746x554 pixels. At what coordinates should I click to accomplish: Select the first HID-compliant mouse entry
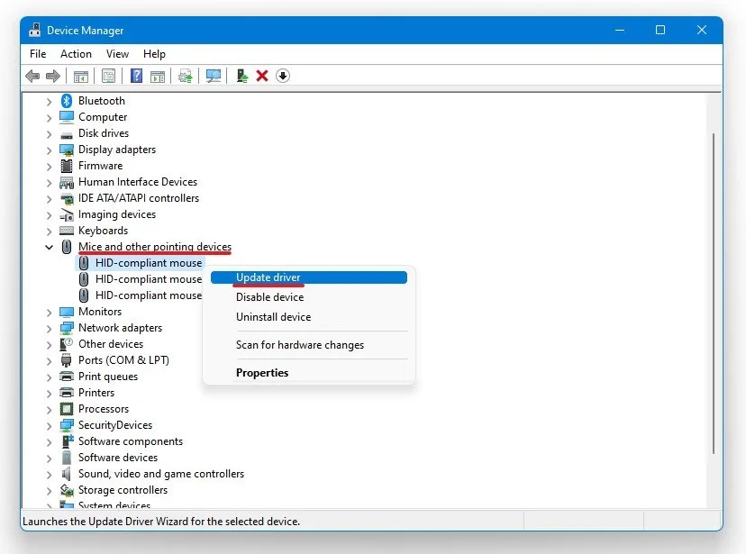coord(140,263)
